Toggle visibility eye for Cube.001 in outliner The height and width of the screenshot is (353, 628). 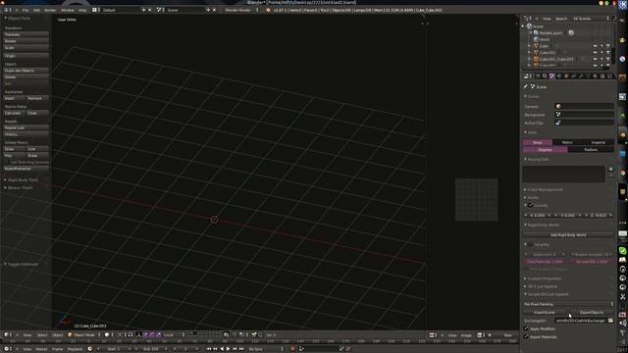pyautogui.click(x=595, y=52)
